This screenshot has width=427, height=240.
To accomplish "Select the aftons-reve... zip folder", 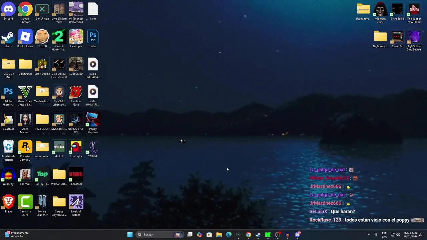I will tap(363, 11).
